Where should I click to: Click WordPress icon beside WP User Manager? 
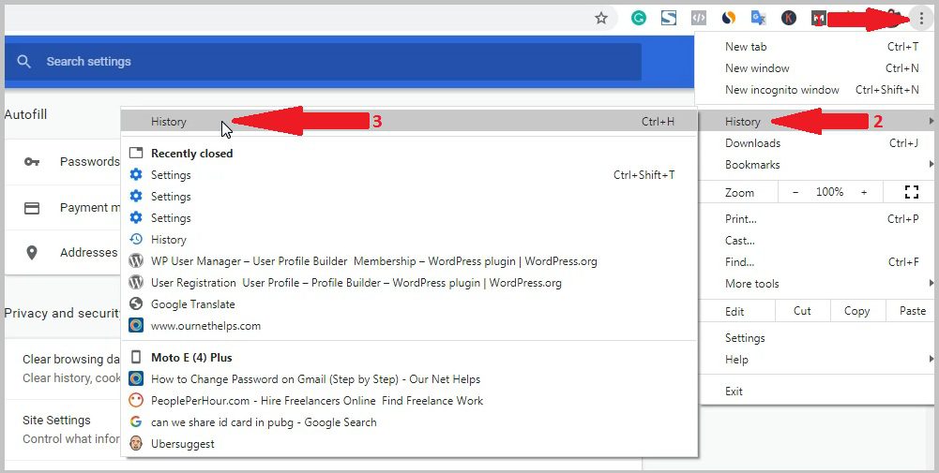click(x=137, y=260)
